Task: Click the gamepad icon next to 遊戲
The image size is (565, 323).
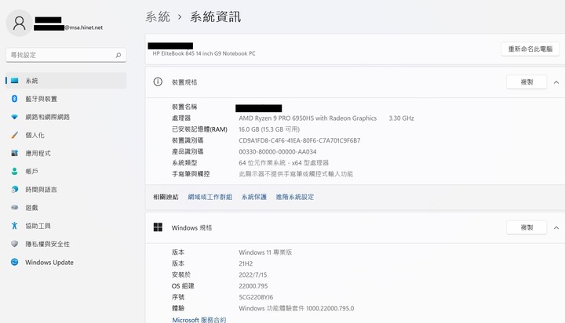Action: tap(14, 208)
